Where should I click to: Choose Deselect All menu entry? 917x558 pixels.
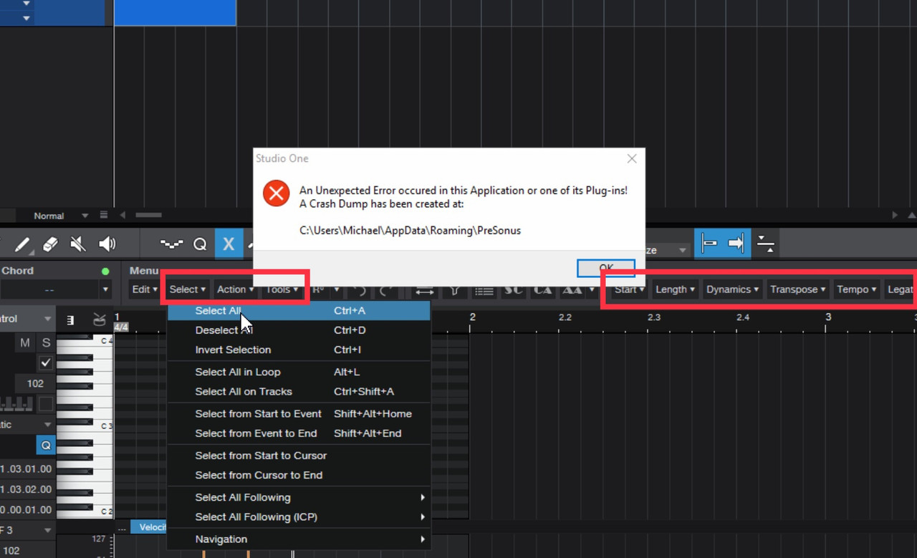[x=299, y=330]
